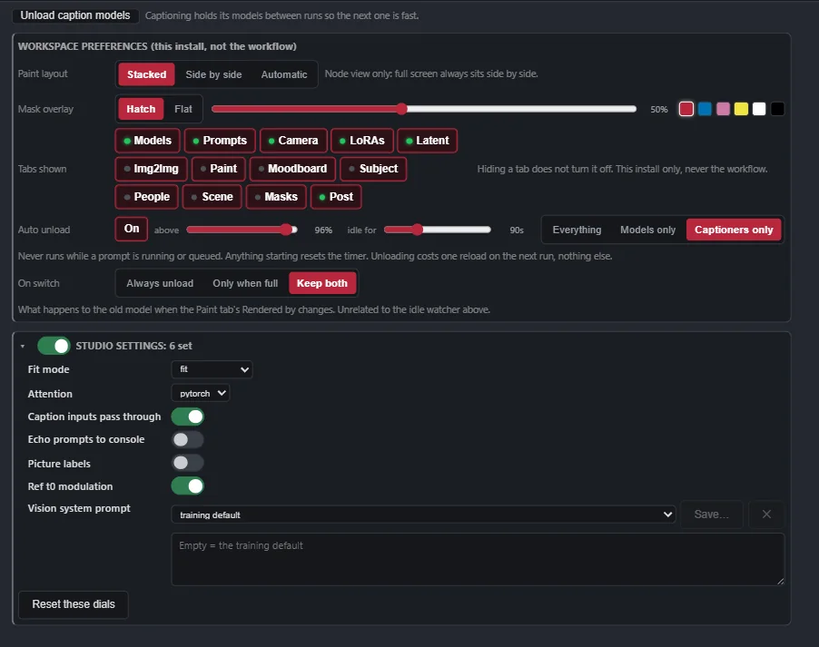Hide the Post tab
This screenshot has width=819, height=647.
click(336, 197)
